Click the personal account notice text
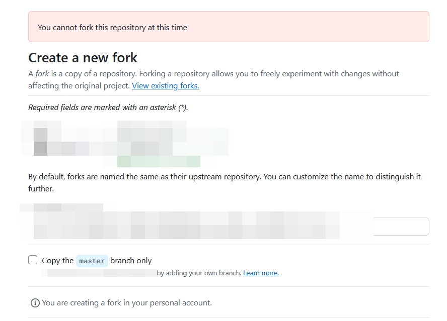 tap(126, 302)
